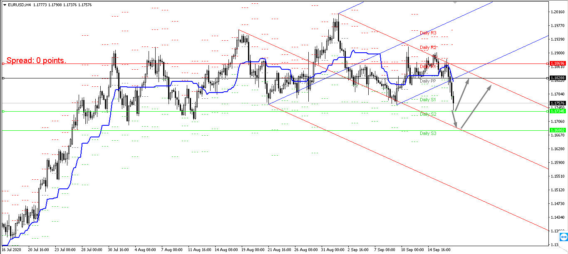Select the left handle of the red horizontal line
Screen dimensions: 568x254
coord(3,64)
